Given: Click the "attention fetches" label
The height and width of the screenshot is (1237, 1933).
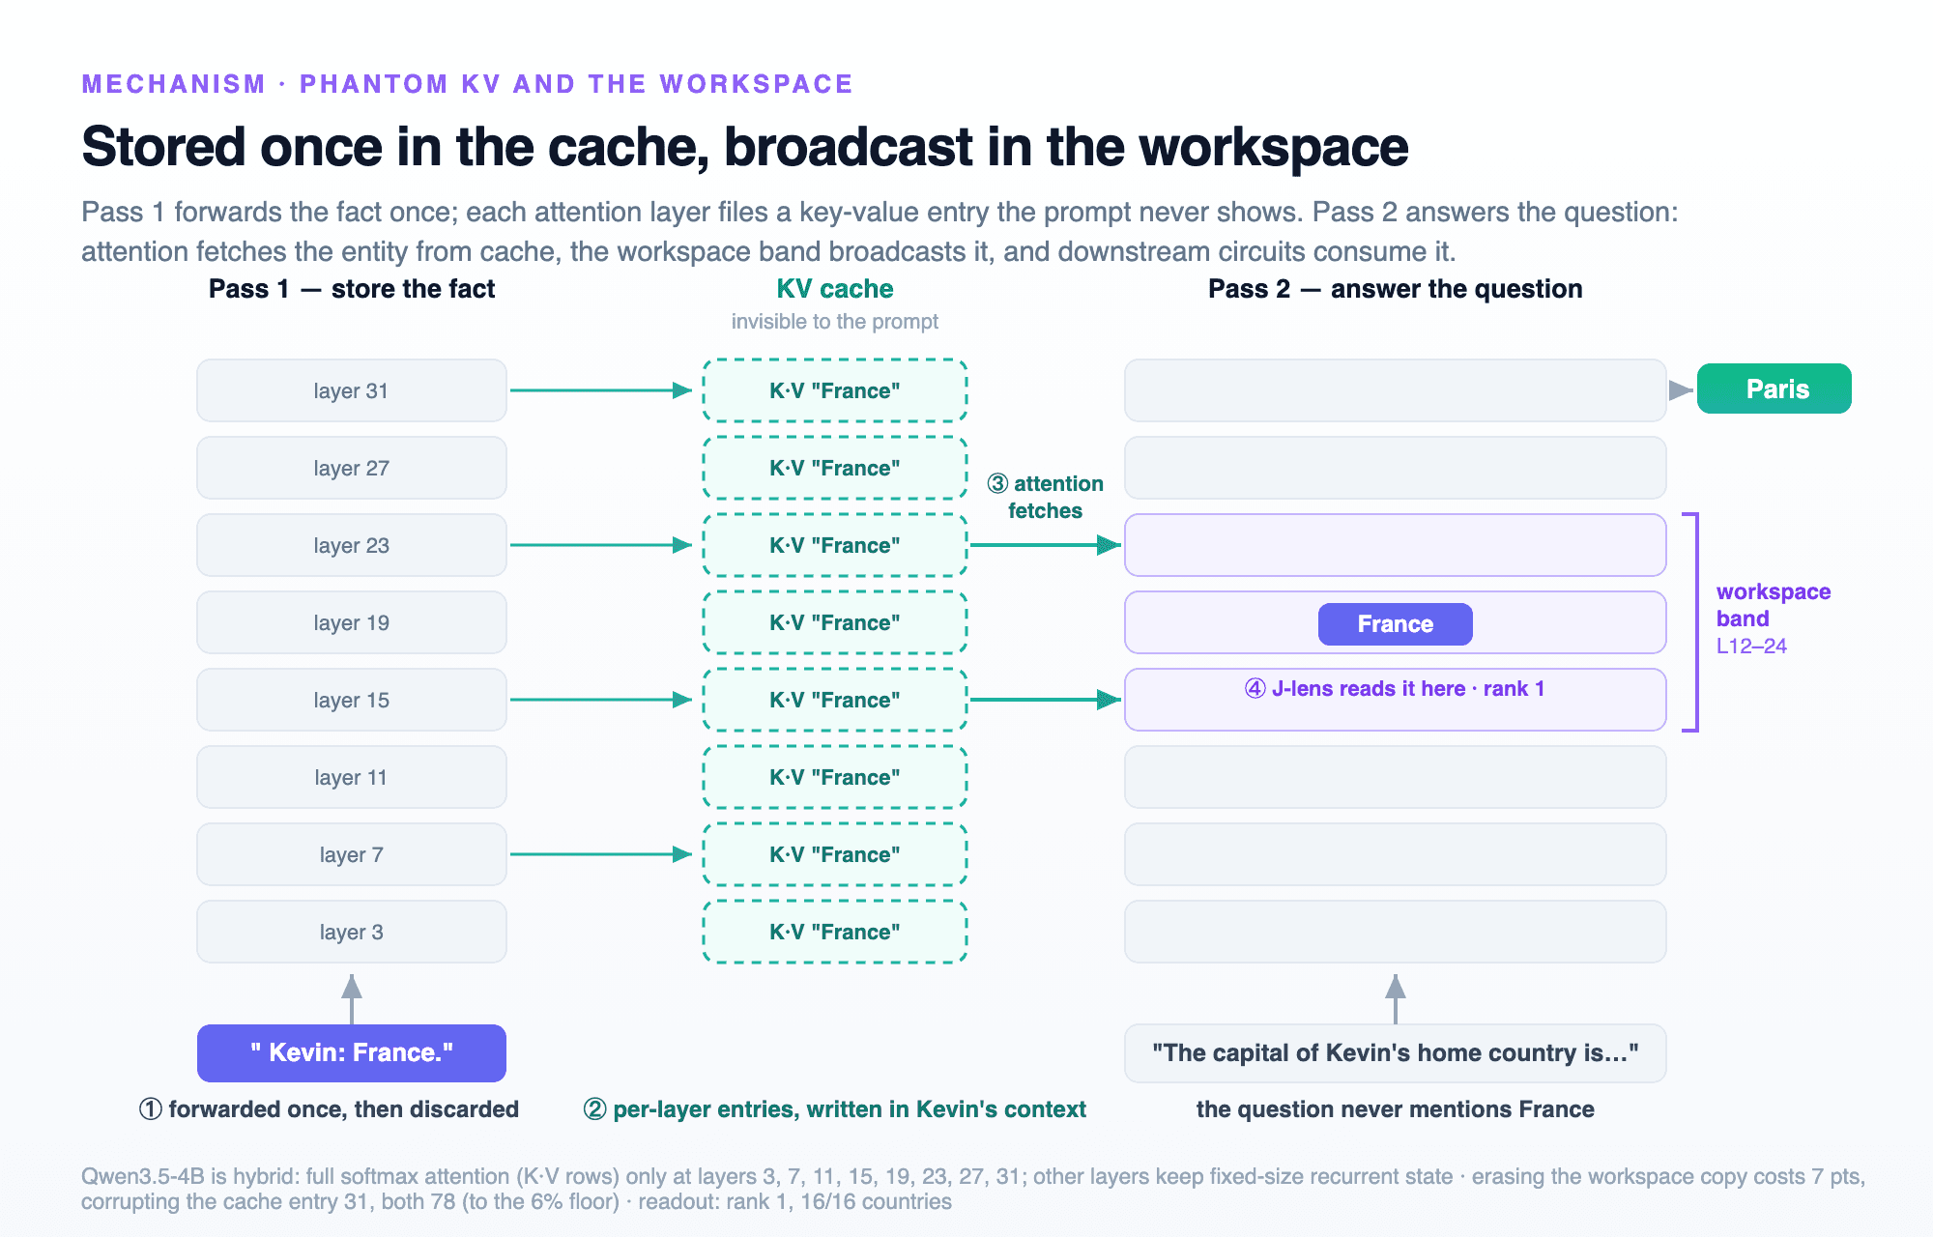Looking at the screenshot, I should (1045, 497).
